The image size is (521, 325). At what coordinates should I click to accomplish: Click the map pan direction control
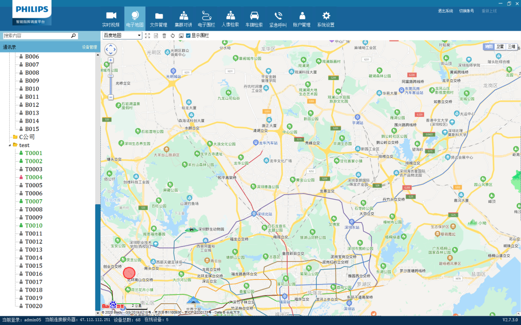click(x=110, y=50)
